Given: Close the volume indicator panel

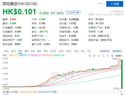Looking at the screenshot, I should click(121, 92).
